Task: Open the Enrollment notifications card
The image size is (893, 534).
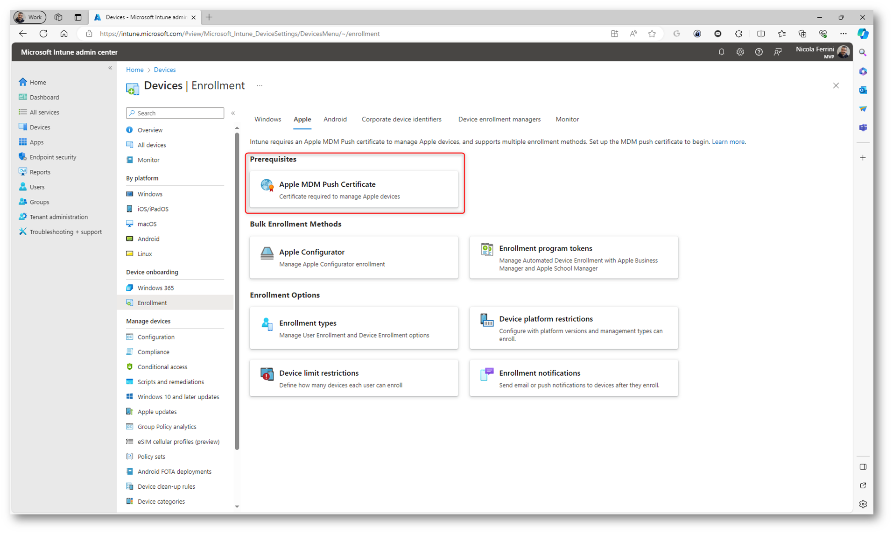Action: click(574, 378)
